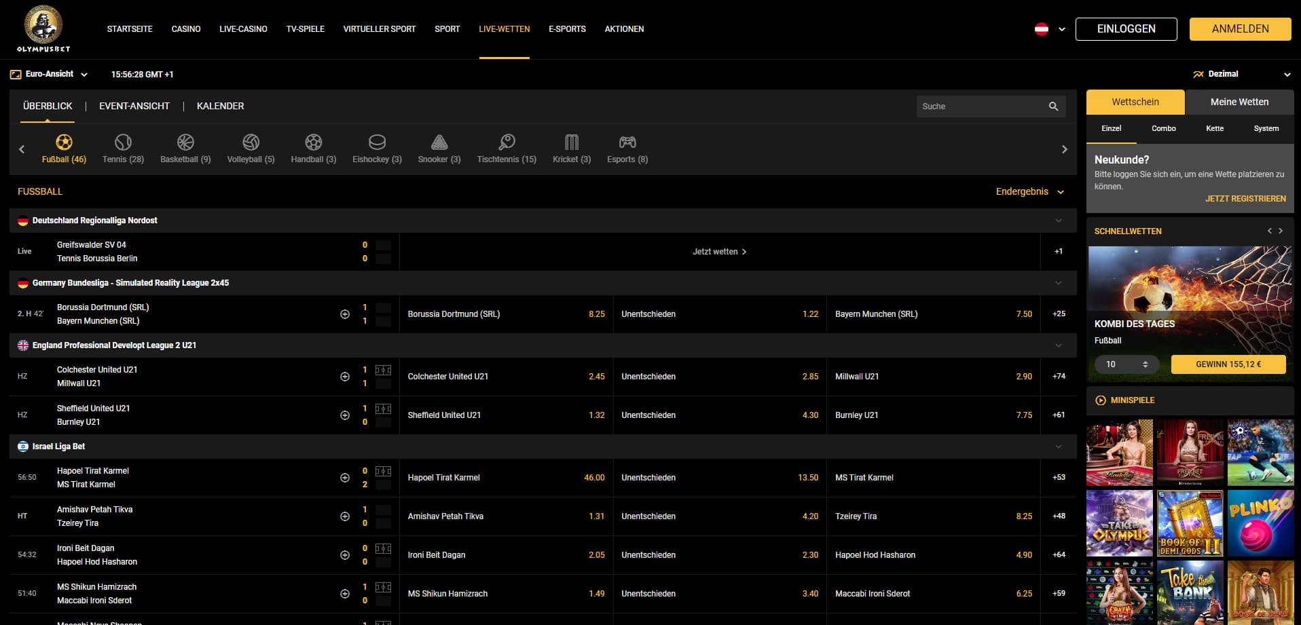Switch to the Kalender tab
The image size is (1301, 625).
[x=220, y=106]
